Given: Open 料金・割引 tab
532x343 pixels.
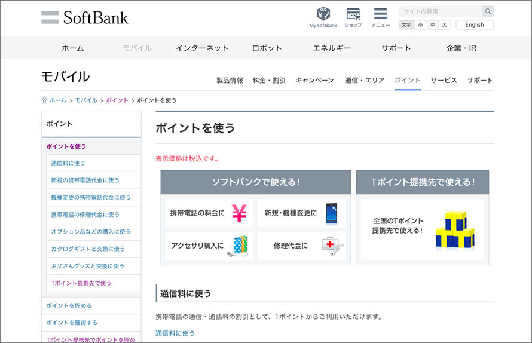Looking at the screenshot, I should click(x=269, y=81).
